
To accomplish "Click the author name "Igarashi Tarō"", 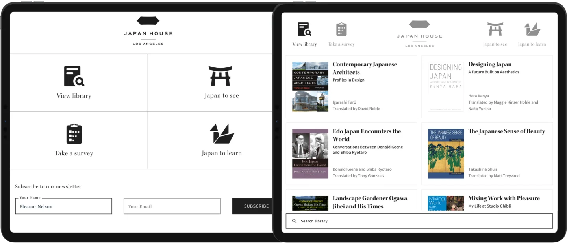I will [x=345, y=102].
